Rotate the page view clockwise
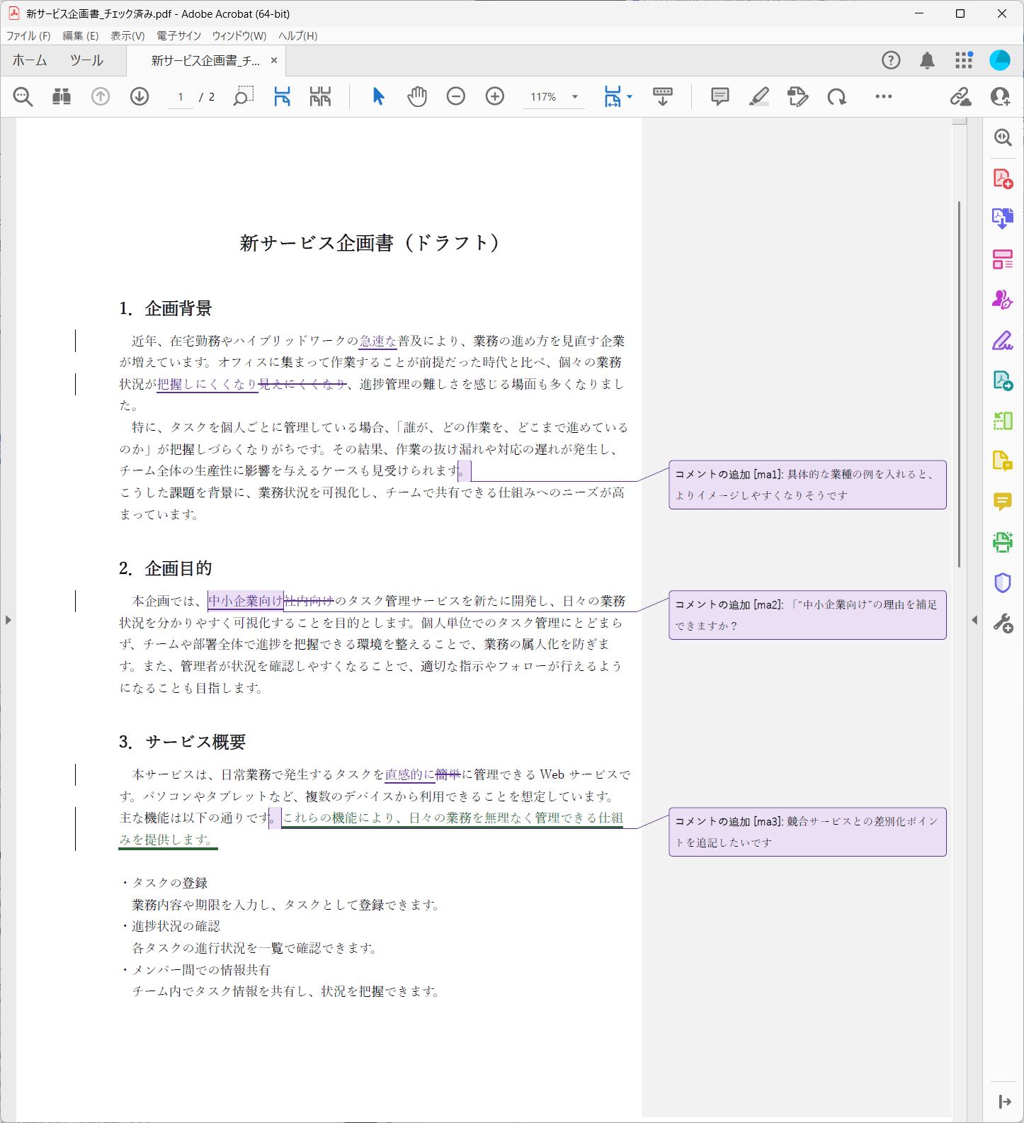 point(837,96)
